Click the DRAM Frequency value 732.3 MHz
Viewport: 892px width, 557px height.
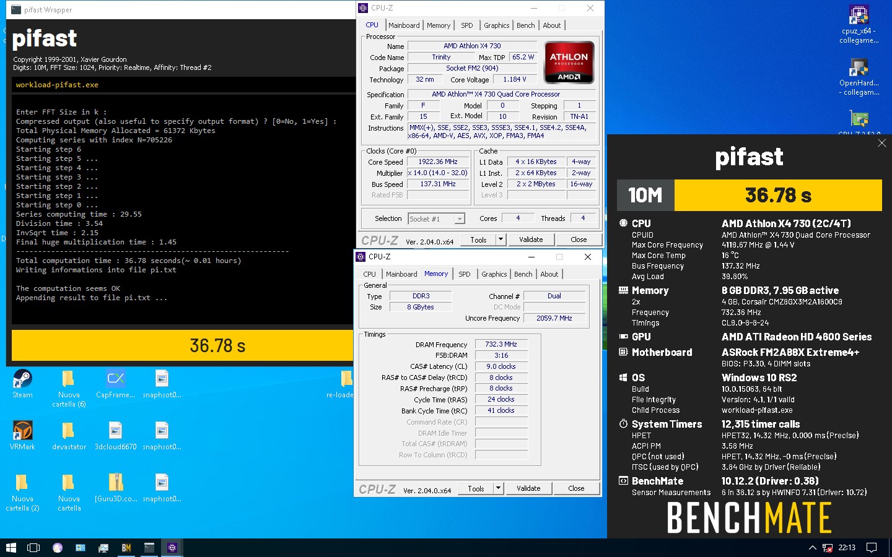[x=501, y=344]
